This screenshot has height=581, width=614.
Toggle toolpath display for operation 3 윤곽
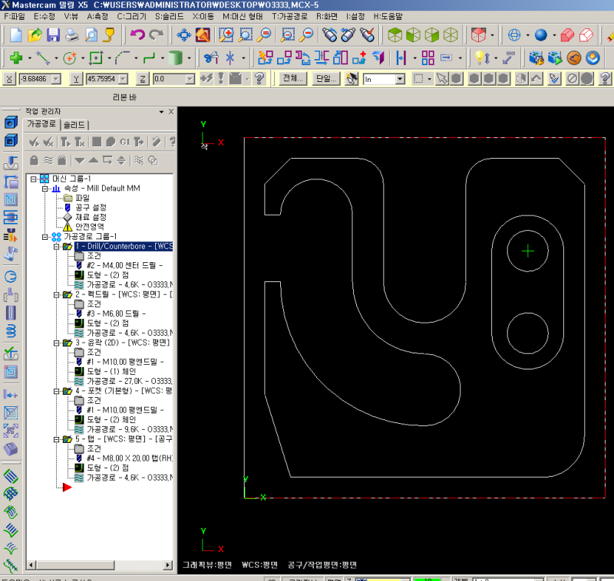point(79,381)
